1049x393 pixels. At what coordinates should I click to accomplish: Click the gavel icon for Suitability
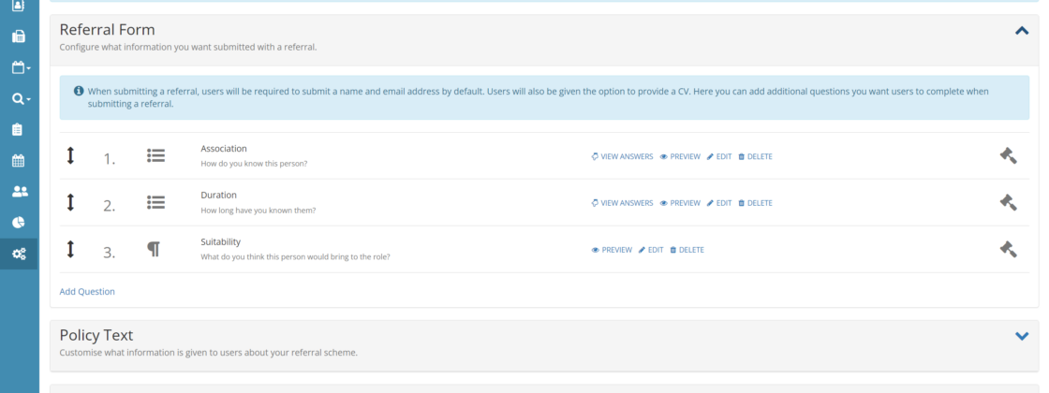coord(1008,250)
